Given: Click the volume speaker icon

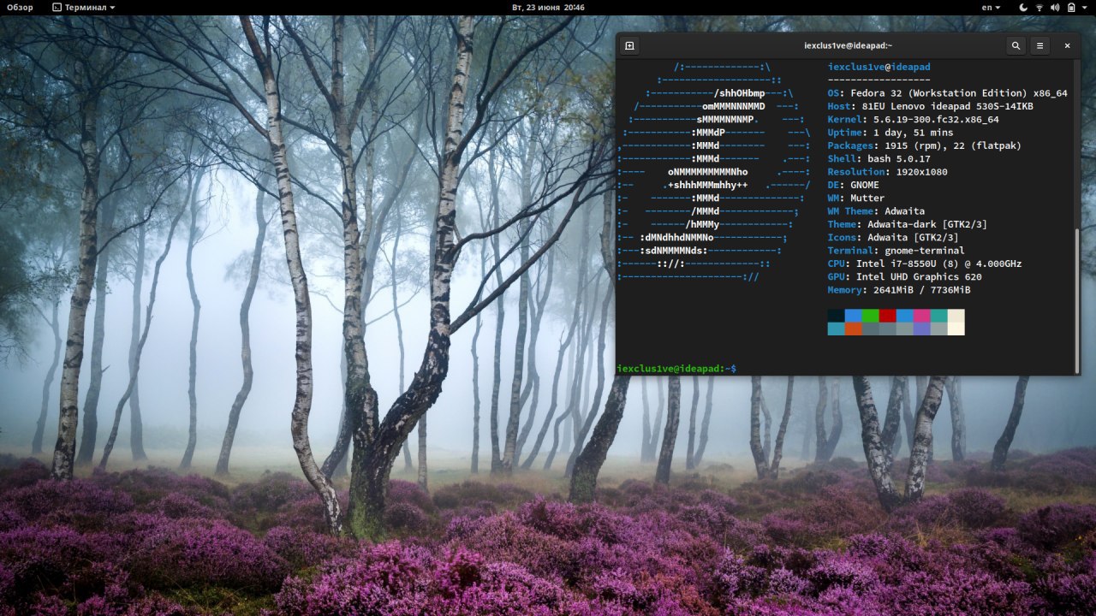Looking at the screenshot, I should pyautogui.click(x=1055, y=7).
